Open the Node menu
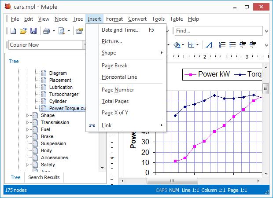This screenshot has width=273, height=198. coord(61,19)
